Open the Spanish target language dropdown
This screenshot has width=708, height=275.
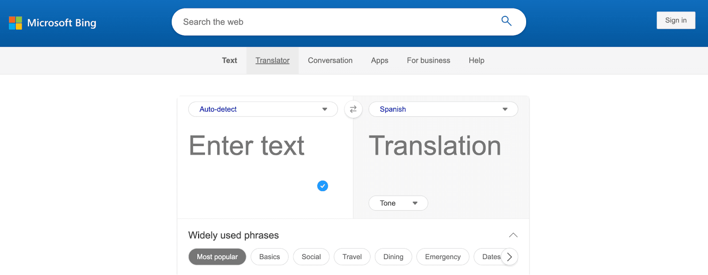[x=443, y=109]
